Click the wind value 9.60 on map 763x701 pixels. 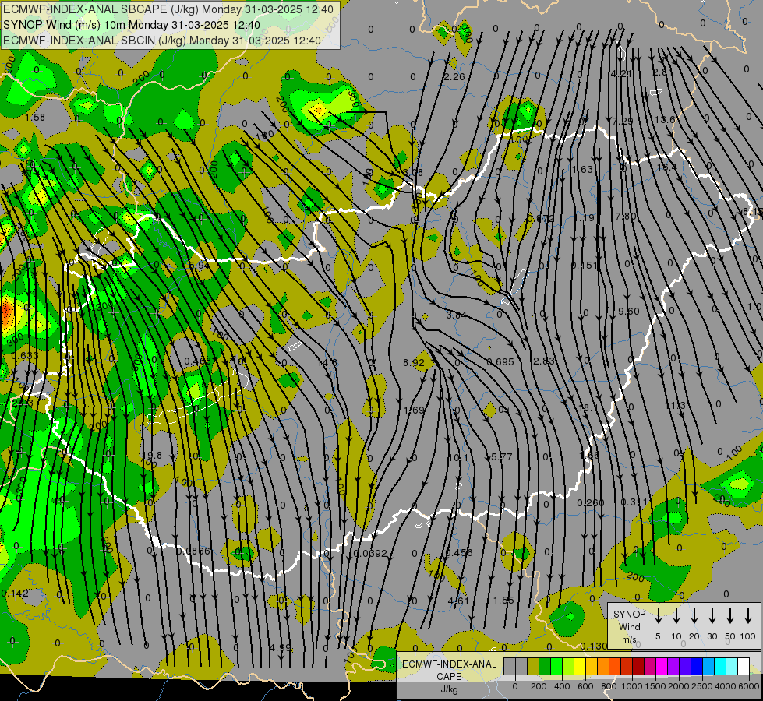(x=629, y=312)
